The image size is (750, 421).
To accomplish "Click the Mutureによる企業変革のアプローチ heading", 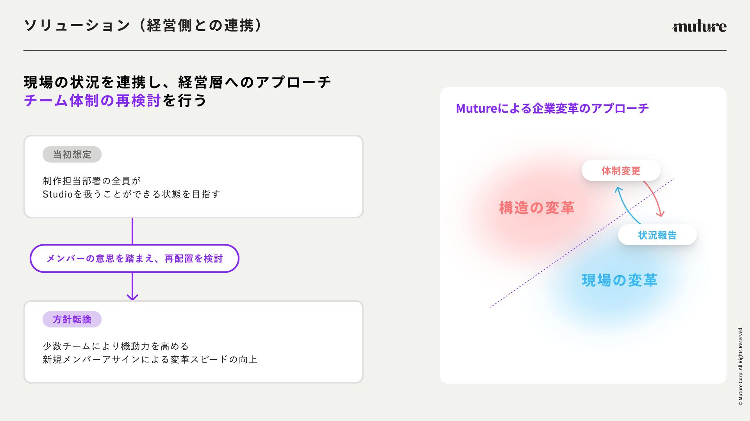I will (552, 108).
